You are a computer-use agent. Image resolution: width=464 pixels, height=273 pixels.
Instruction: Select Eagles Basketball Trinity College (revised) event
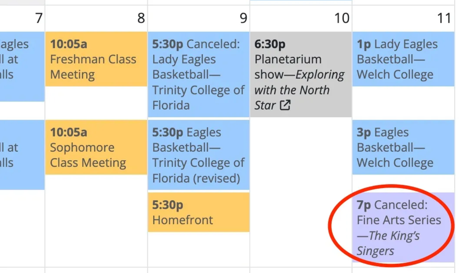[x=198, y=155]
